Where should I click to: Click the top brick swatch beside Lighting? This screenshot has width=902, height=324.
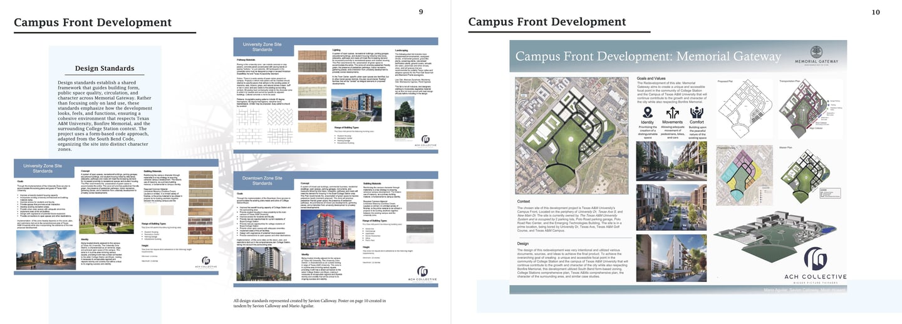313,54
